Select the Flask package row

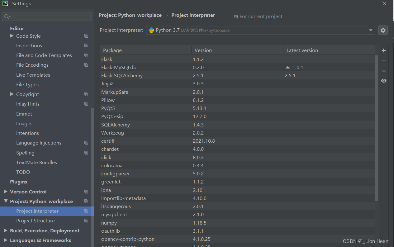click(237, 59)
